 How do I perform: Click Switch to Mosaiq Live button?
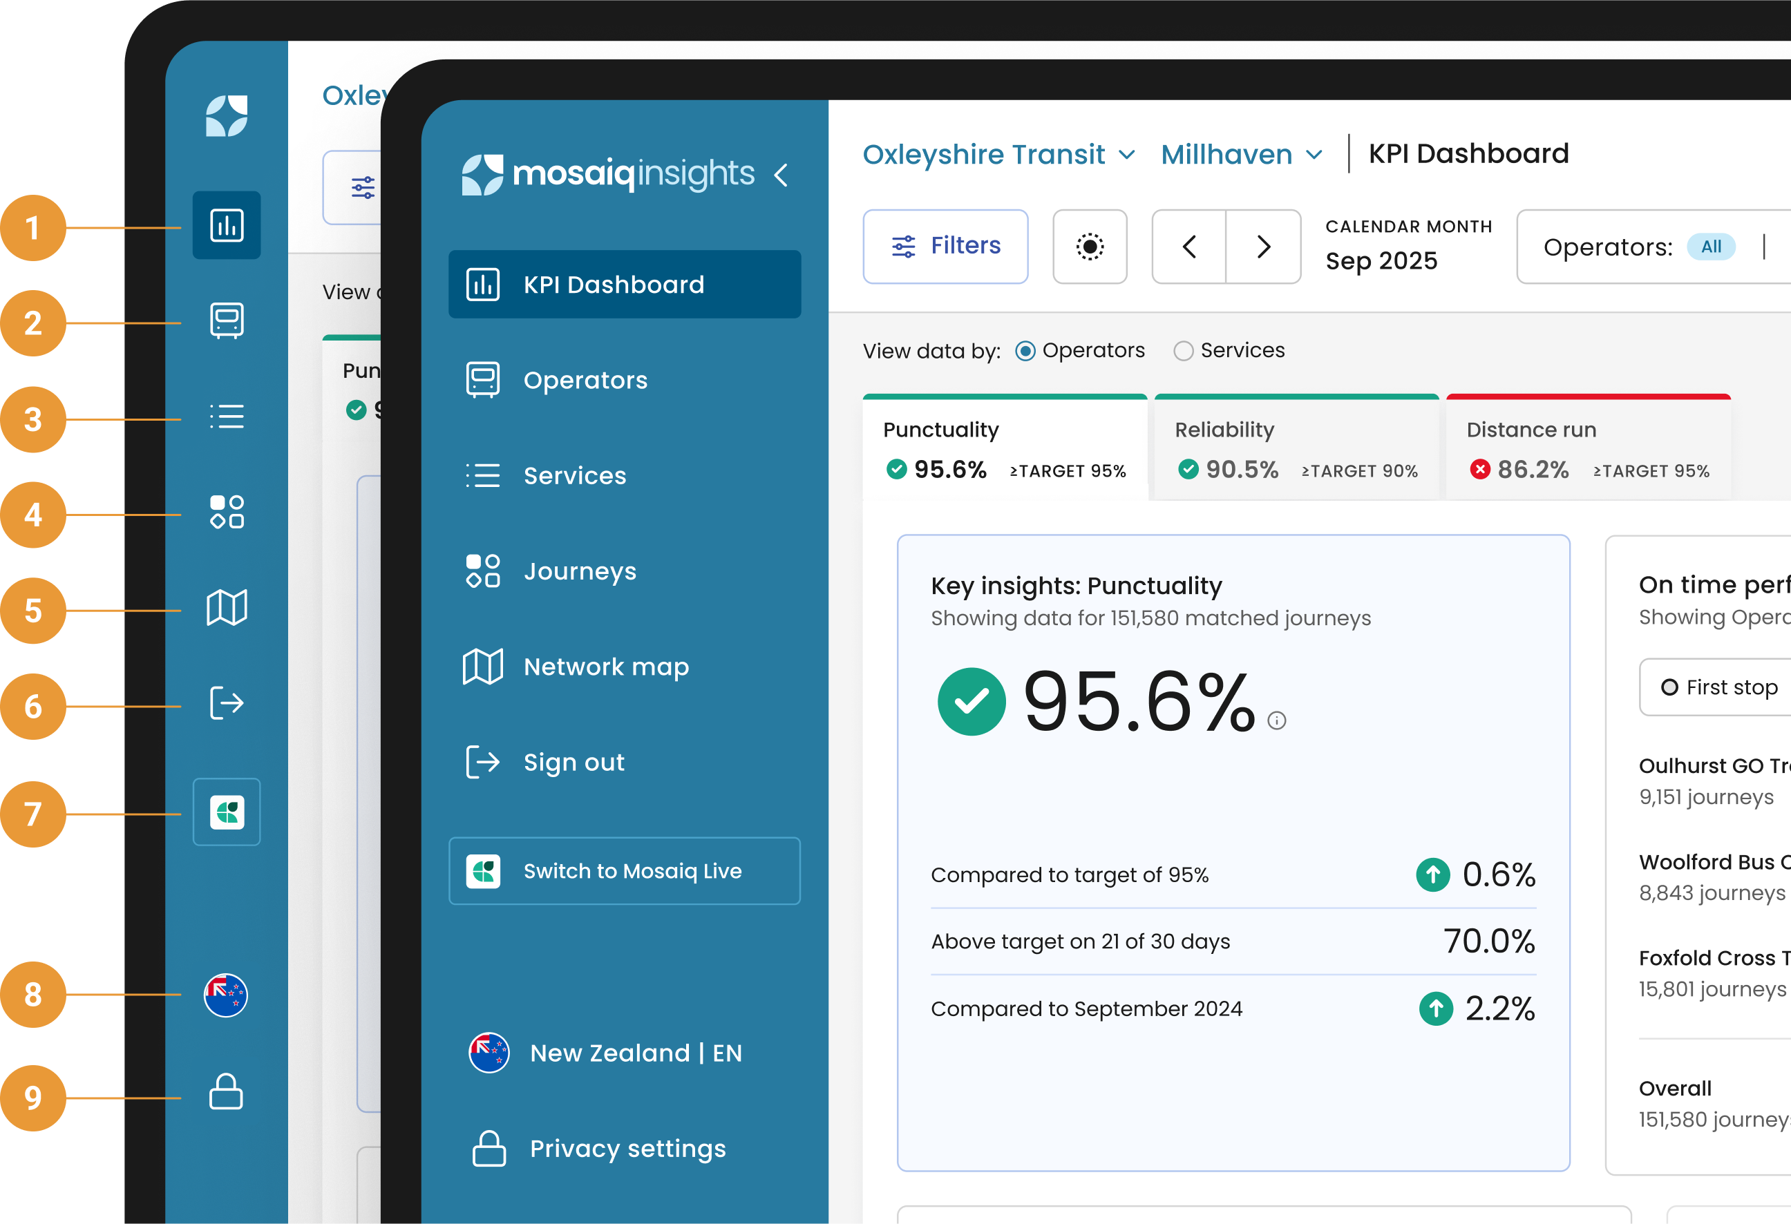(x=624, y=871)
